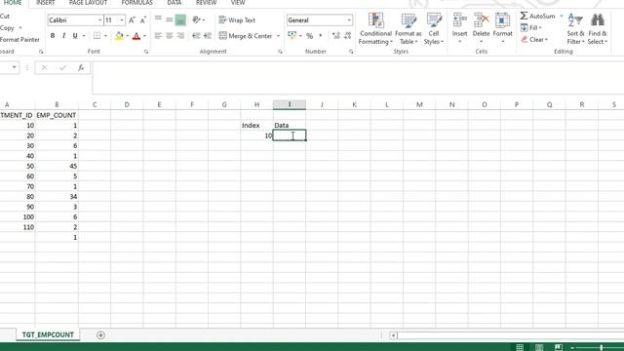Toggle center horizontal alignment

point(170,36)
